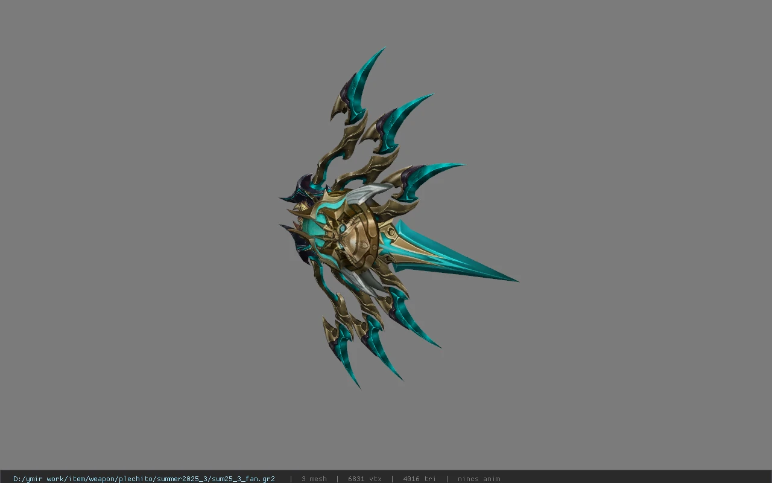Click the 'nincs anim' status text
The width and height of the screenshot is (772, 483).
click(479, 479)
